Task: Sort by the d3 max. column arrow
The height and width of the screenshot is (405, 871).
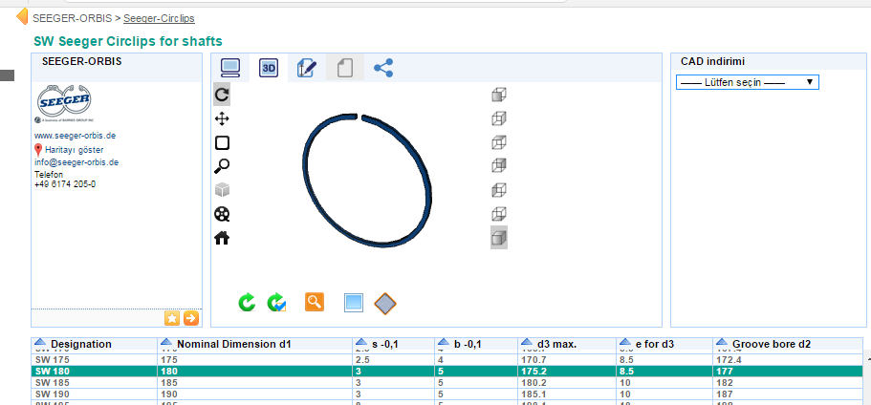Action: click(526, 343)
